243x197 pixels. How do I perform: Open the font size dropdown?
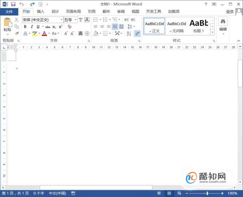pyautogui.click(x=75, y=20)
